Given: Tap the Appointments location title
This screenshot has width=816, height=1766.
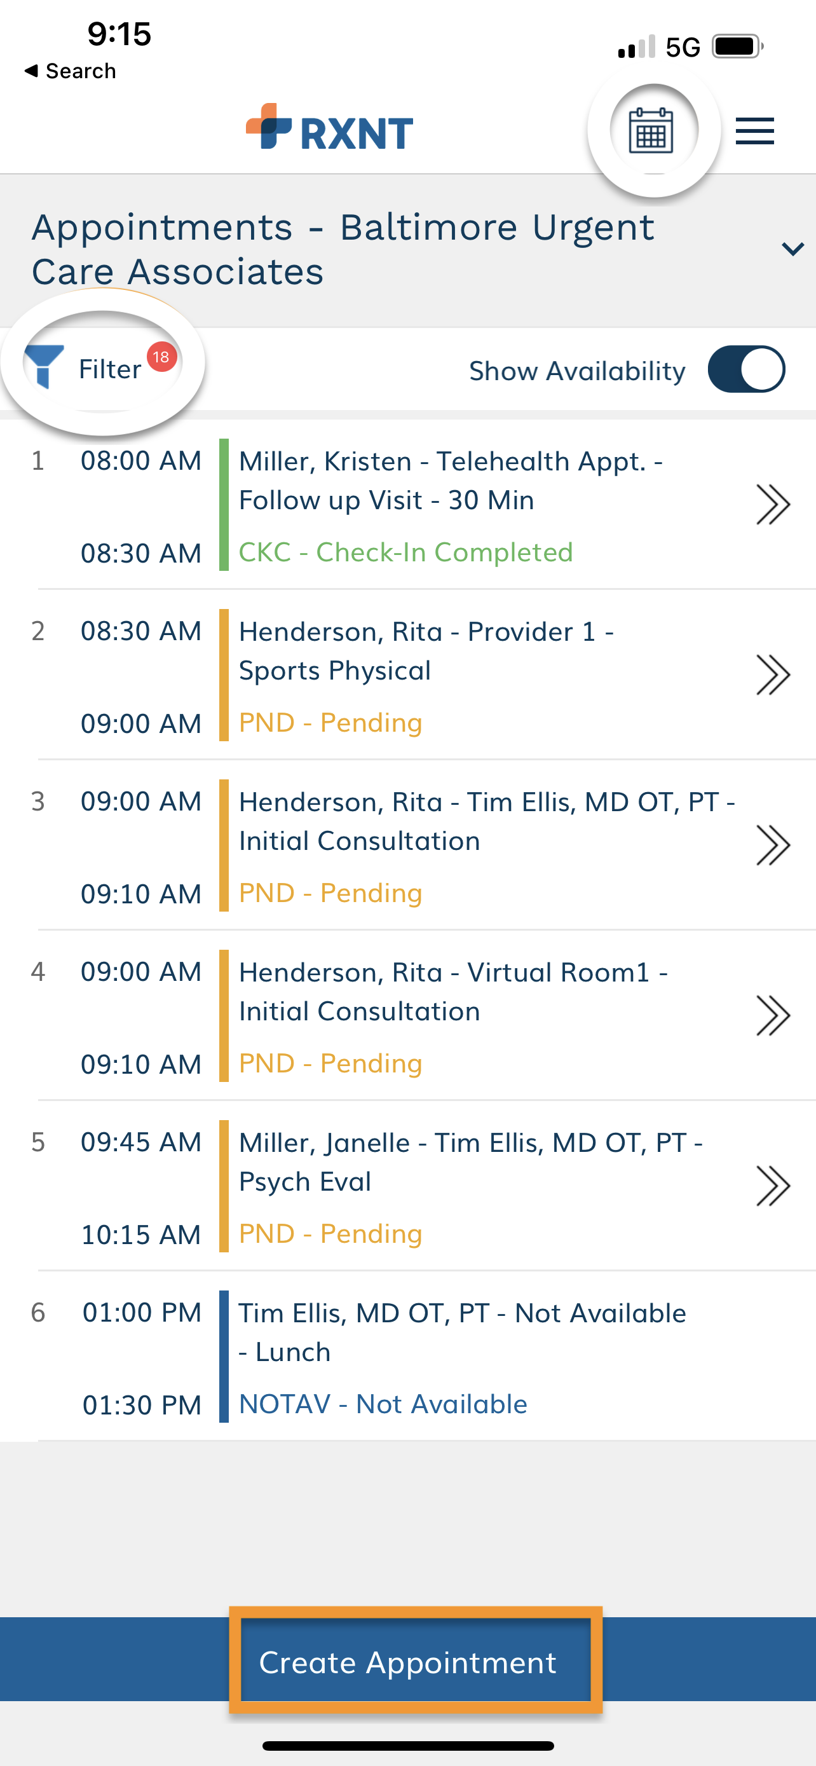Looking at the screenshot, I should point(343,249).
